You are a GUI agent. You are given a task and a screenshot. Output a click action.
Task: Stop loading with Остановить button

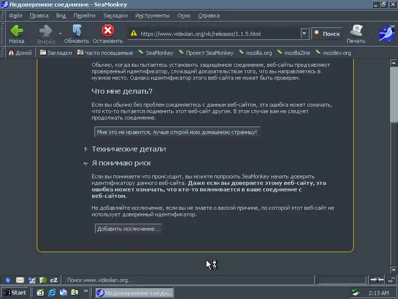point(108,34)
